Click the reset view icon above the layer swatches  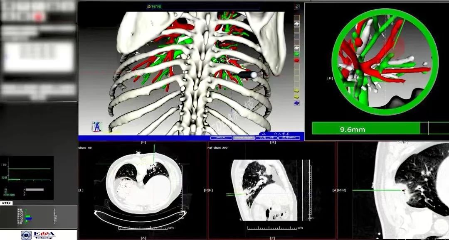pos(297,7)
